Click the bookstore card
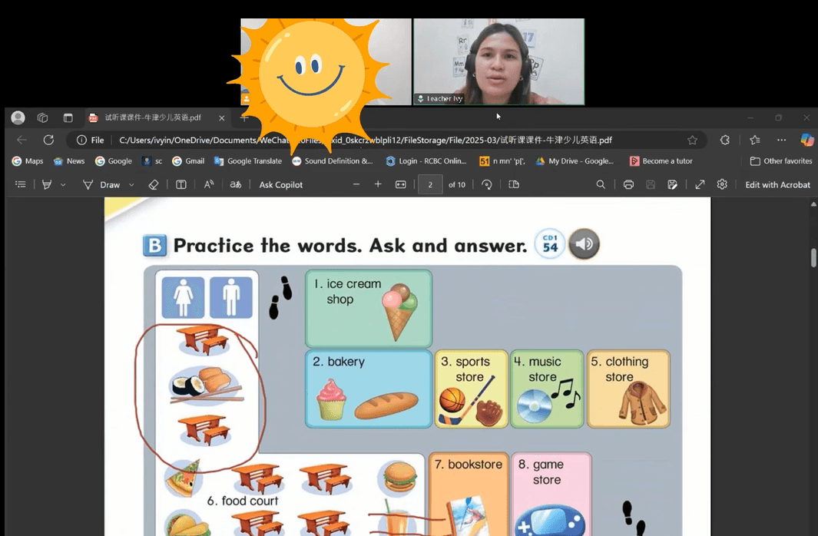Viewport: 818px width, 536px height. 469,495
